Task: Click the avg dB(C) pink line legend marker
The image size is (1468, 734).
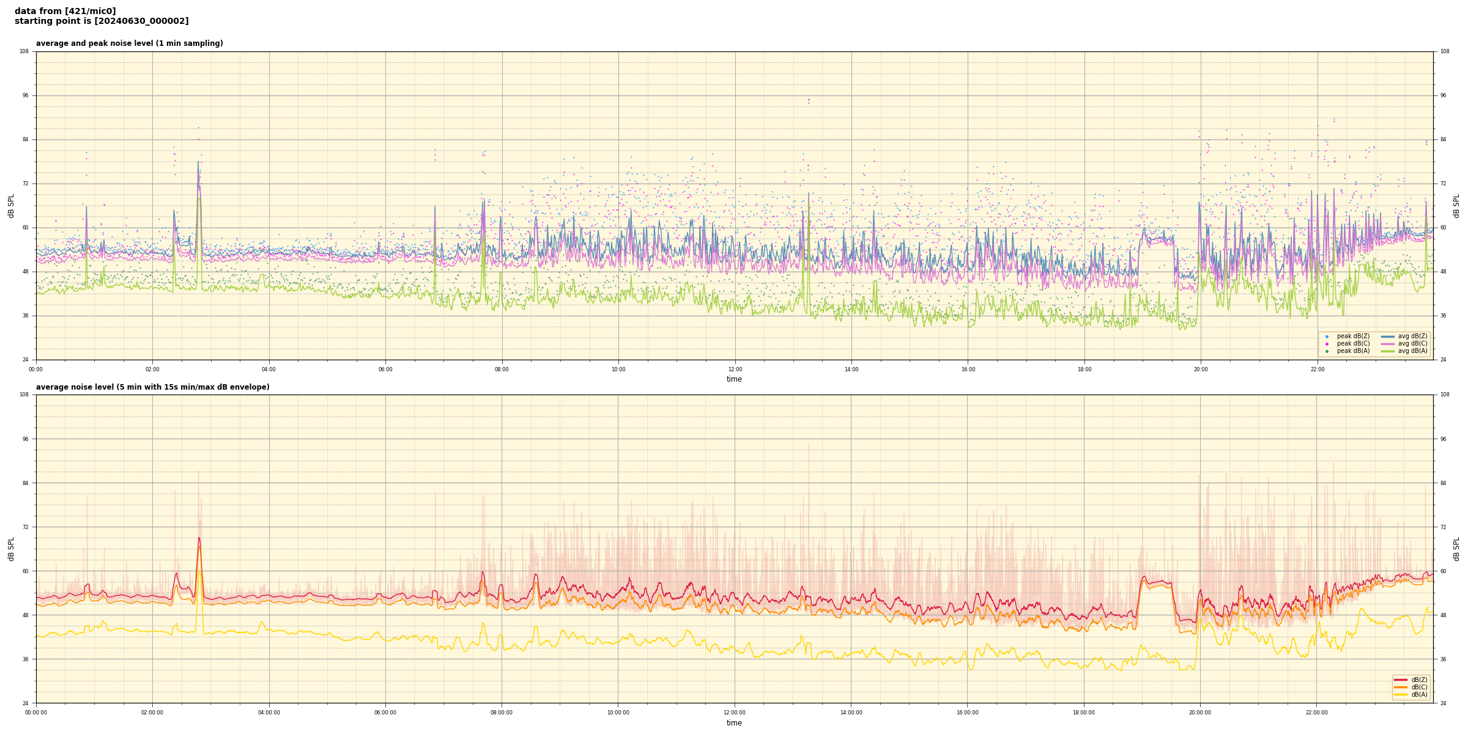Action: 1387,344
